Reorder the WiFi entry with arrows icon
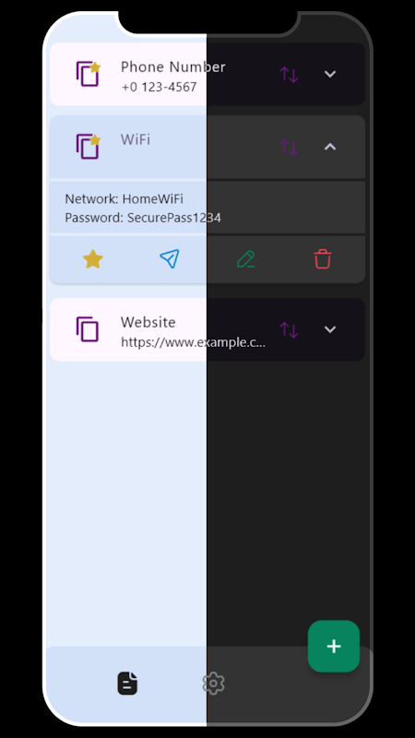The image size is (415, 738). pos(289,147)
